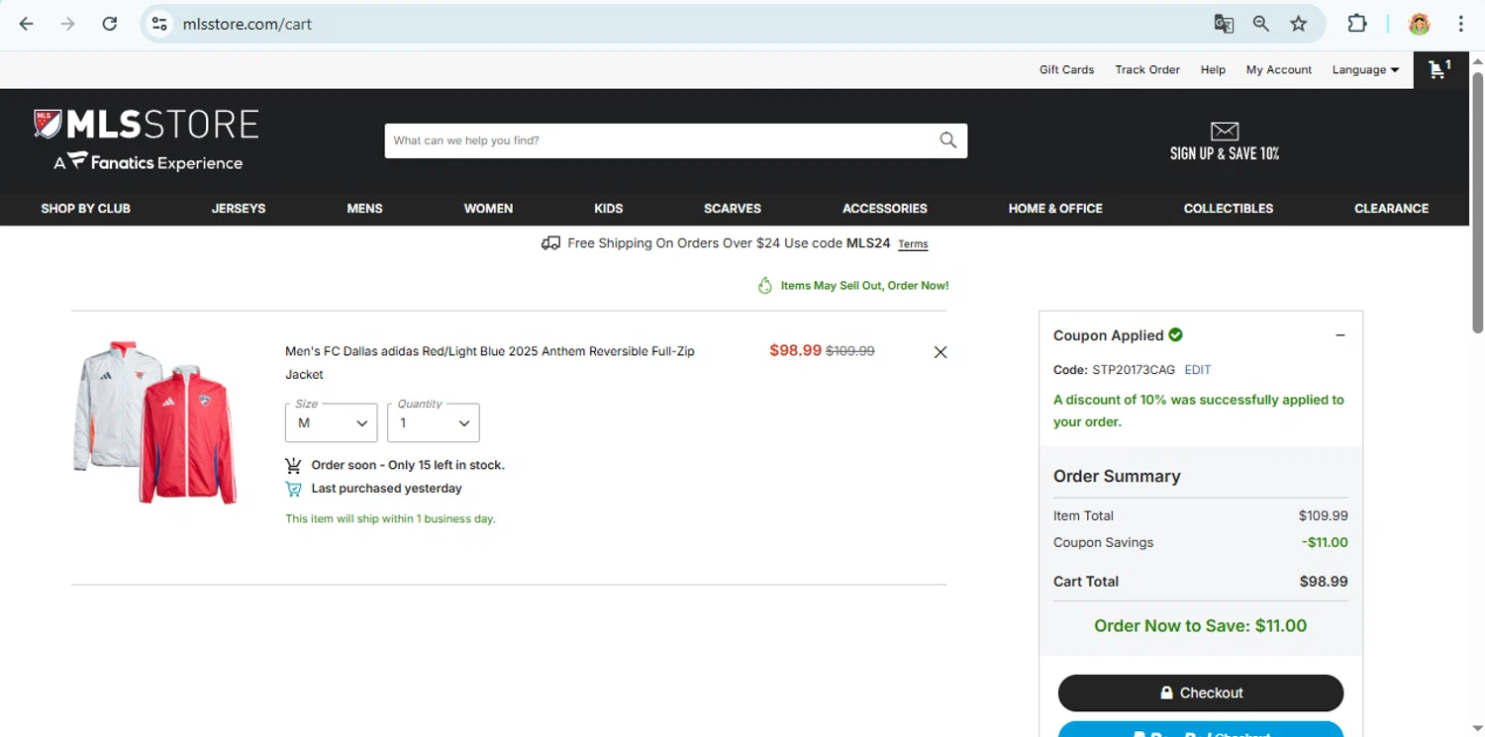
Task: Click 'Order Now to Save: $11.00'
Action: pyautogui.click(x=1201, y=626)
